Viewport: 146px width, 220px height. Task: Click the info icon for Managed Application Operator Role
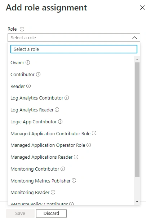click(89, 145)
